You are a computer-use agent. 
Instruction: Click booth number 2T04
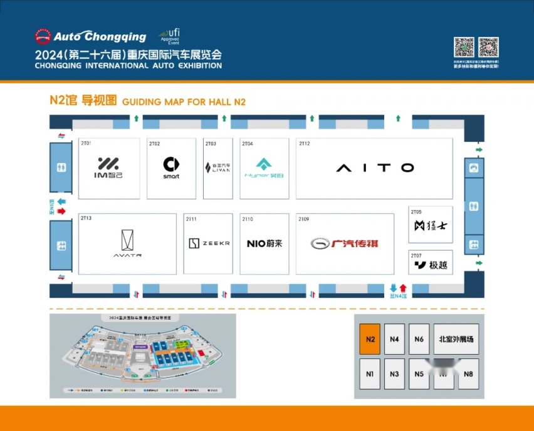(248, 144)
